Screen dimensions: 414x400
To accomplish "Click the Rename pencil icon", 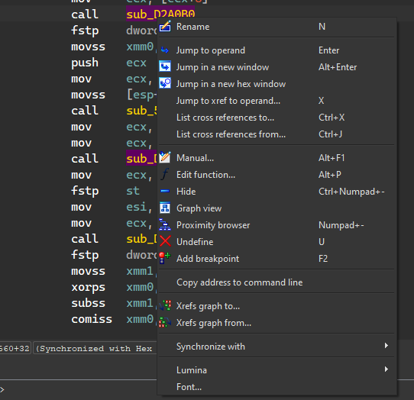I will (x=165, y=27).
